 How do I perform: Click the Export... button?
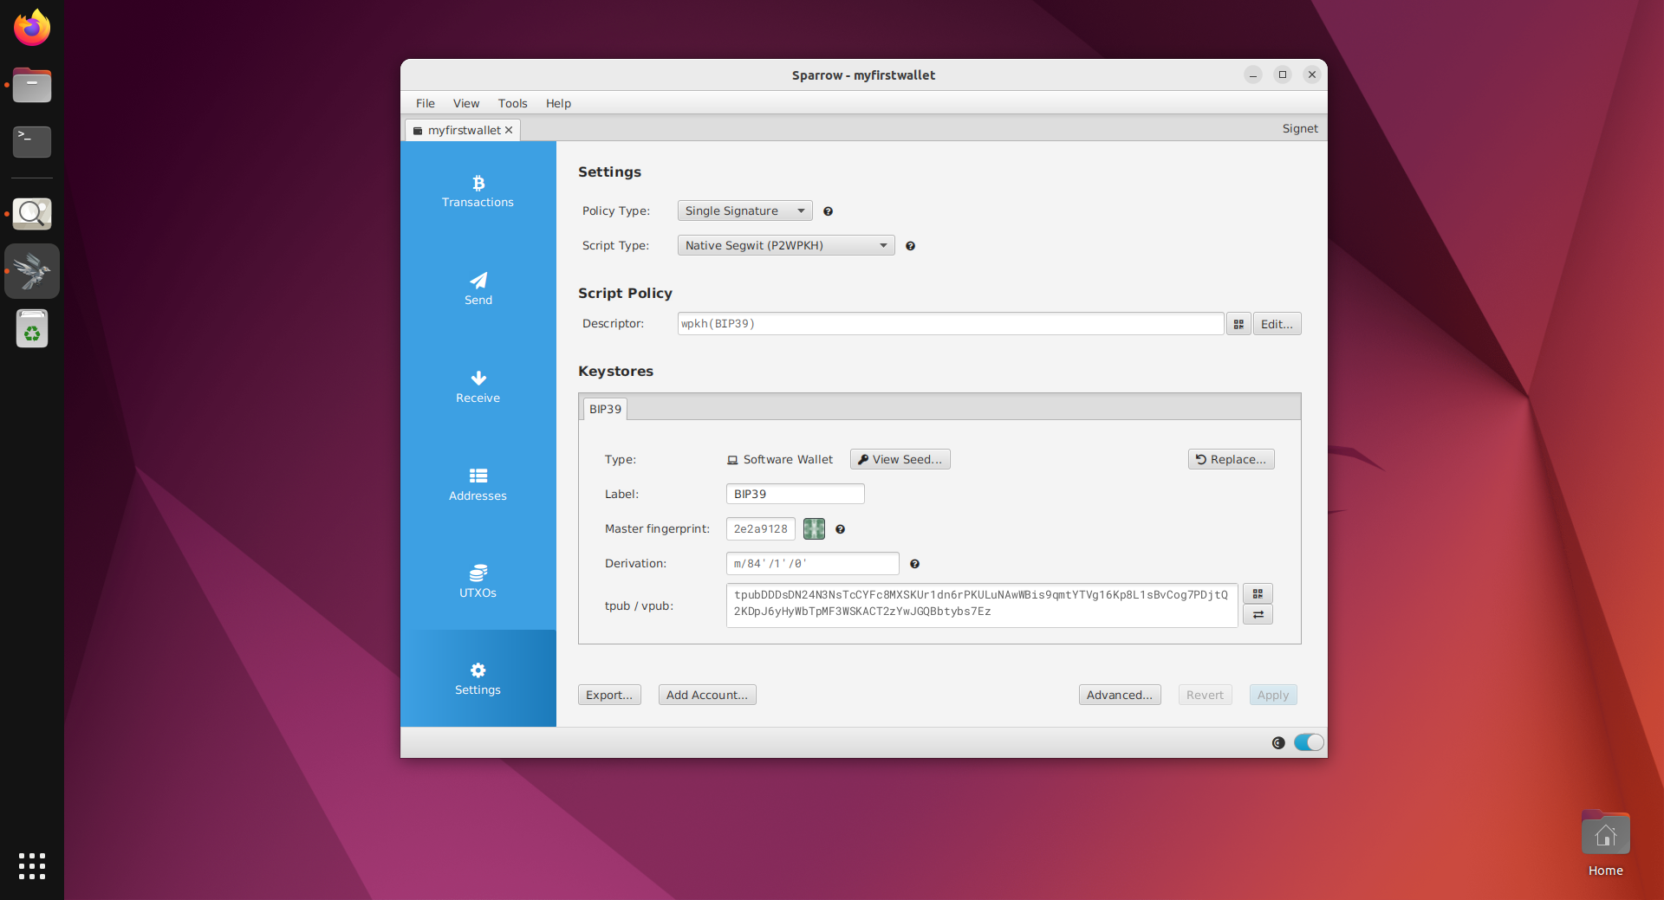click(x=609, y=695)
